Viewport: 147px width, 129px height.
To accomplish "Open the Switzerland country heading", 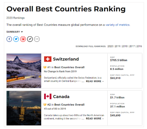I will point(66,59).
